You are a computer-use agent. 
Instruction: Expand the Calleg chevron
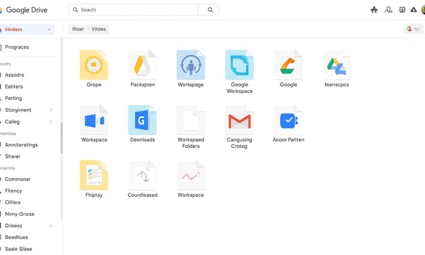point(51,122)
